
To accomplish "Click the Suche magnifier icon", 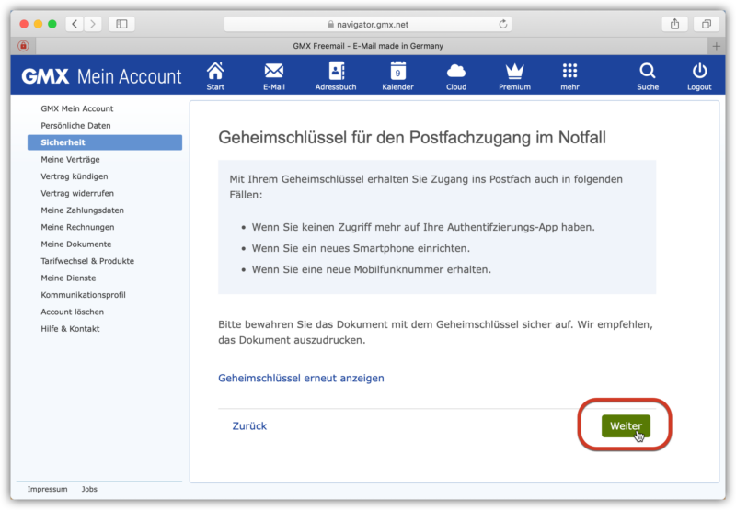I will 648,72.
